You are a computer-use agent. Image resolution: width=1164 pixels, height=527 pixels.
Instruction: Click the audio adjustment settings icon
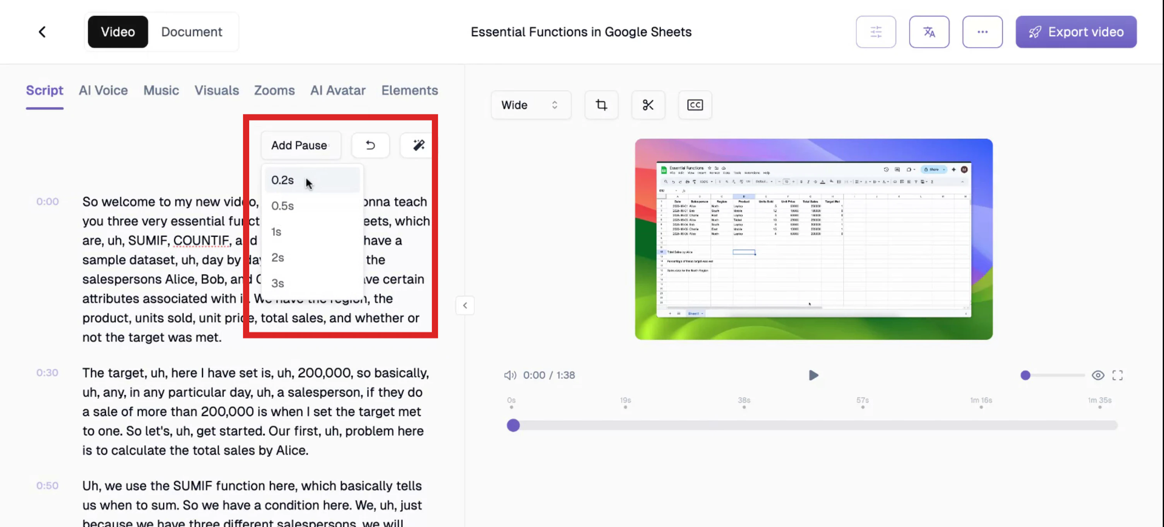(876, 32)
